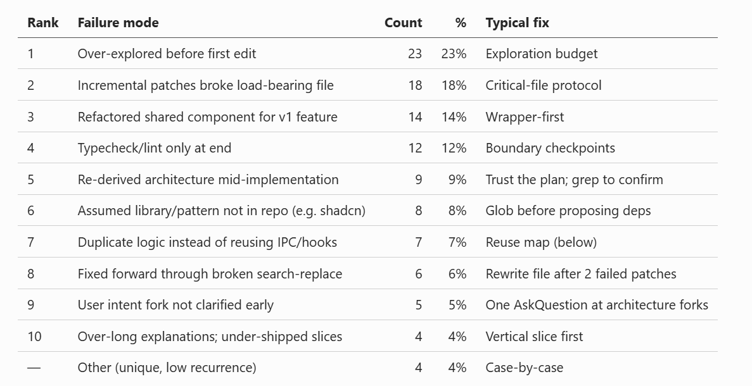Select 'Assumed library/pattern not in repo' cell

pyautogui.click(x=222, y=211)
